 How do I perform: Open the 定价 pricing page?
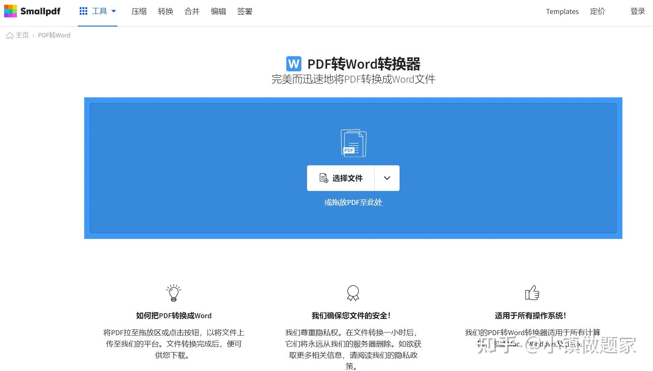pyautogui.click(x=597, y=11)
